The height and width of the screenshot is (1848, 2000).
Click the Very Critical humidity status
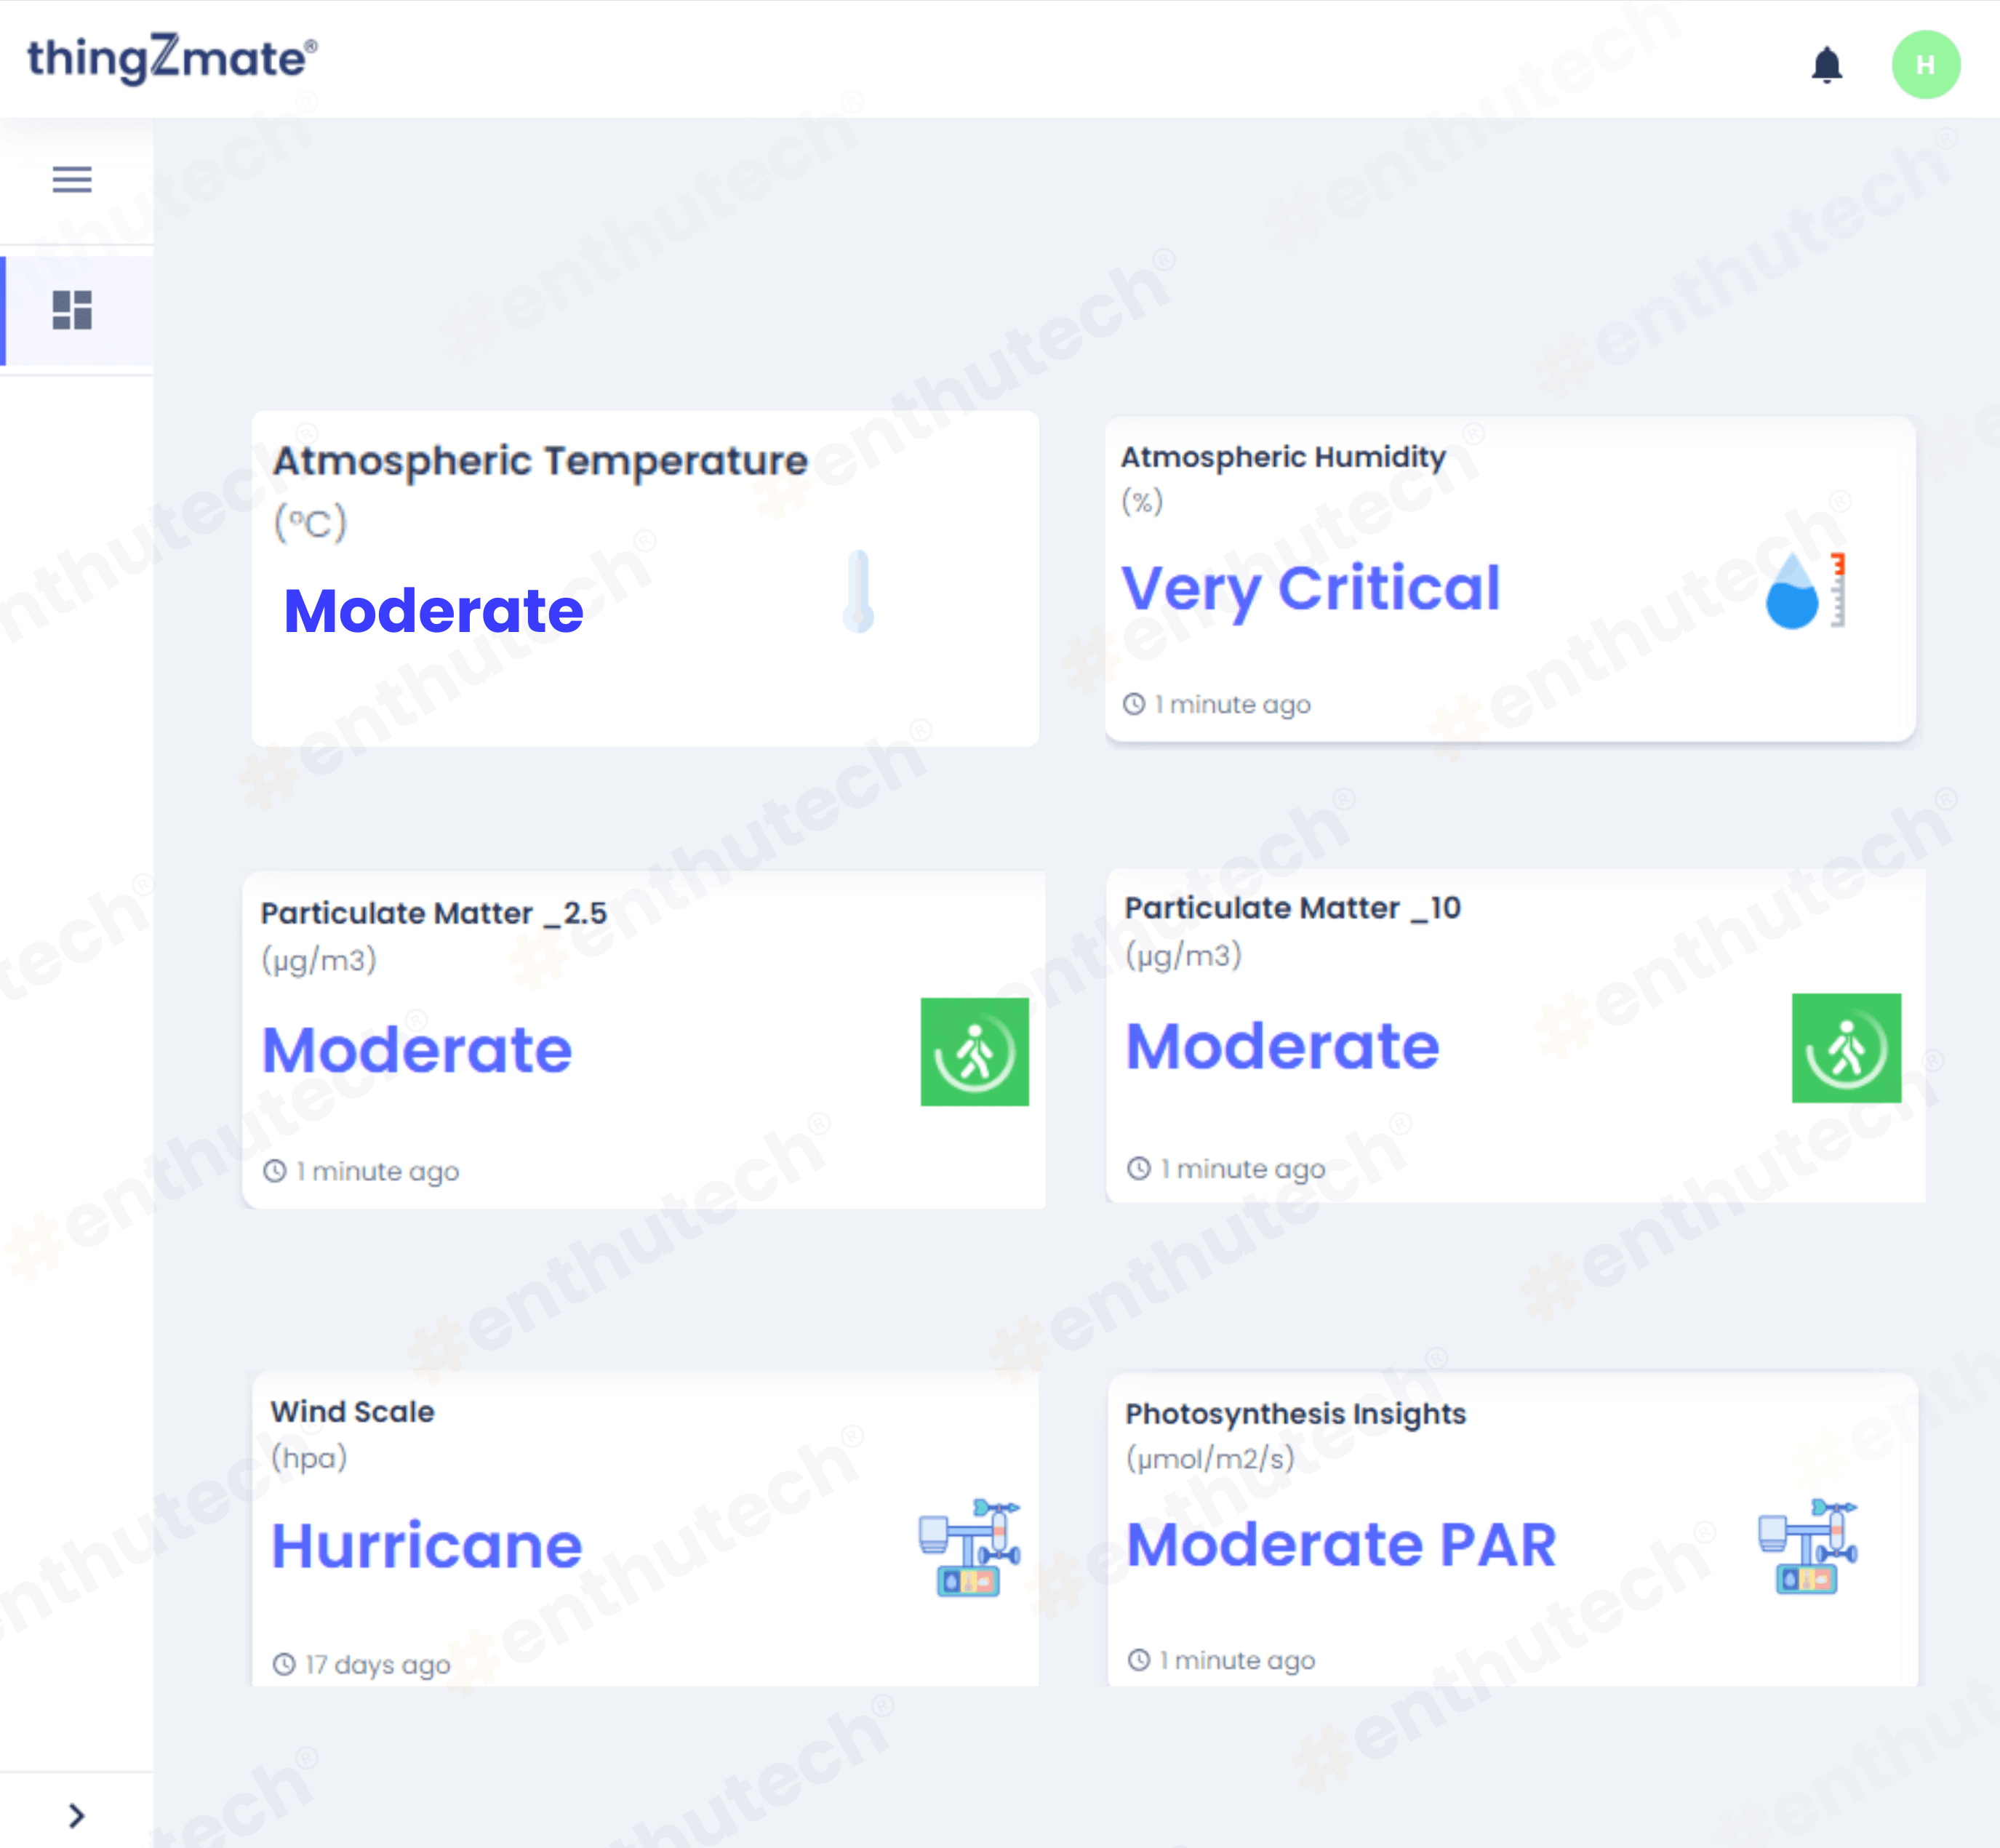click(1310, 588)
